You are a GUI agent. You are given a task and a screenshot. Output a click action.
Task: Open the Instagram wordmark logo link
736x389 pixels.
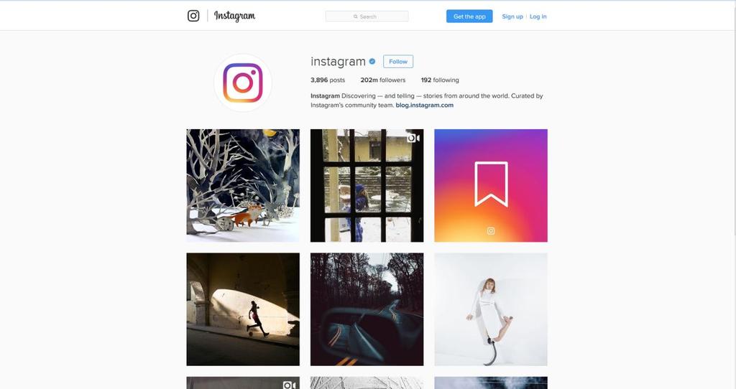tap(235, 16)
